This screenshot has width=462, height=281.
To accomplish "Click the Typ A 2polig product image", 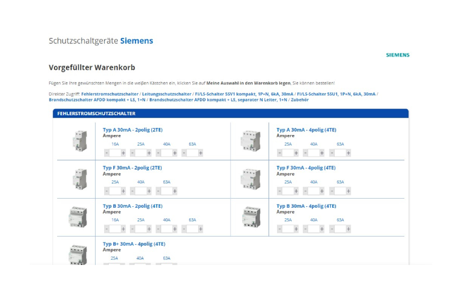I will [79, 141].
